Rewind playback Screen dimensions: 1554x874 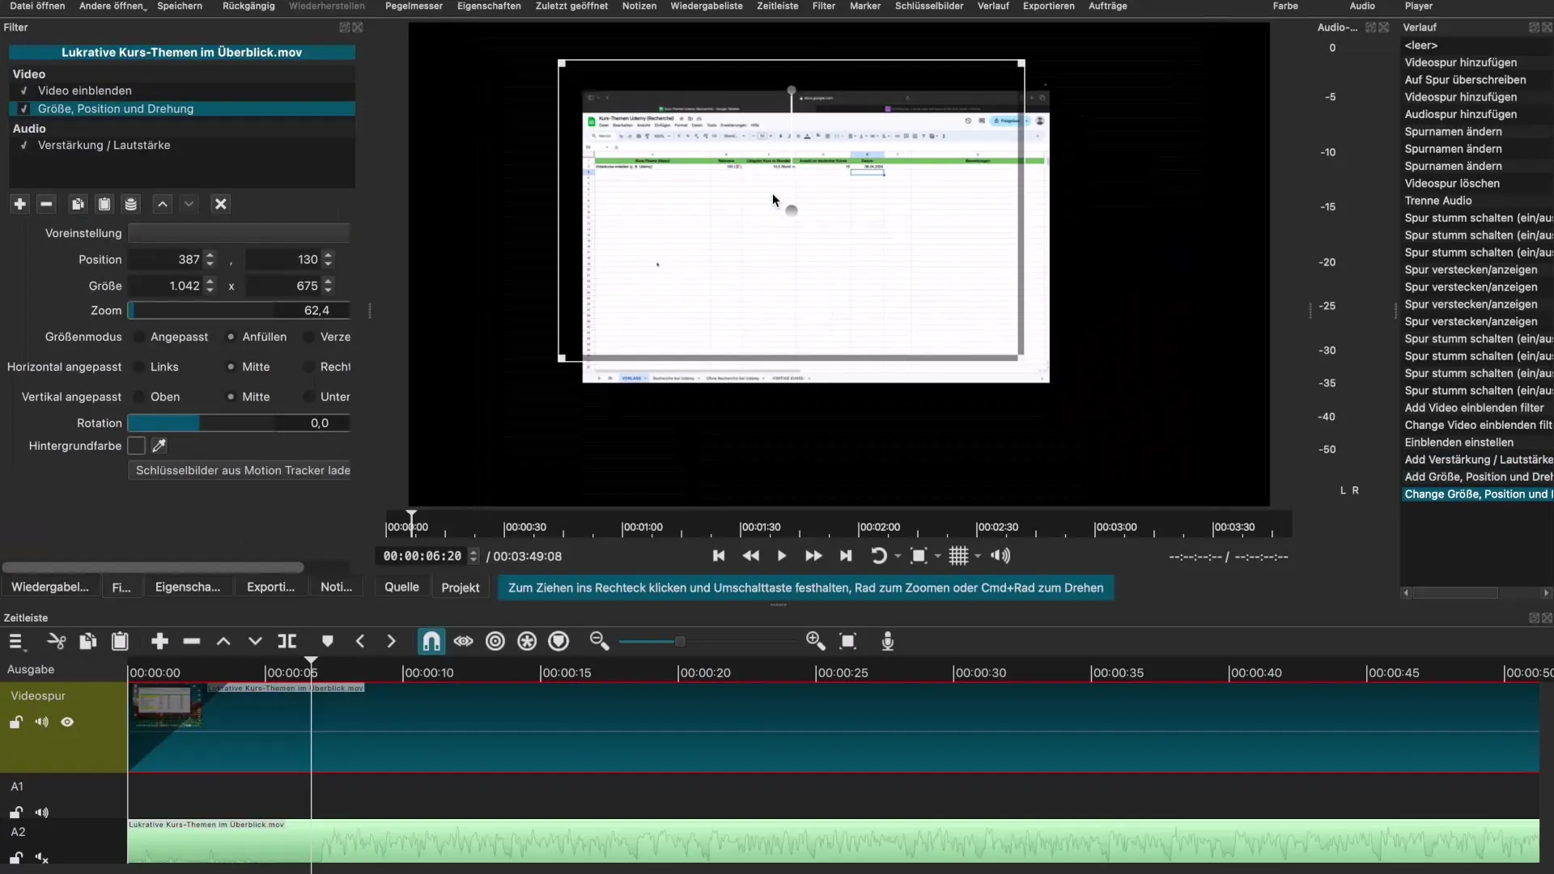750,556
